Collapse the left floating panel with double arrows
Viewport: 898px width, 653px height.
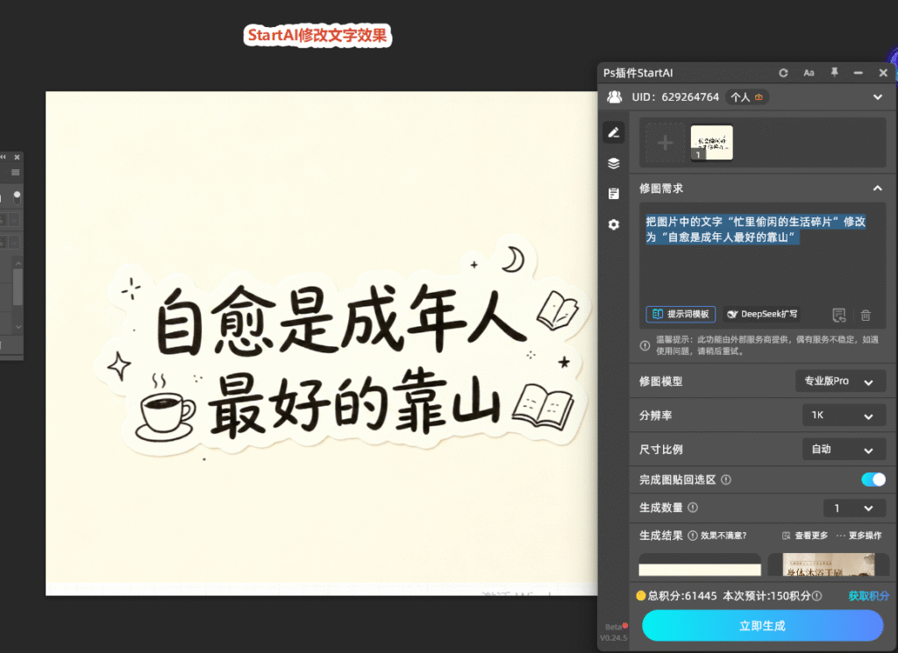4,157
